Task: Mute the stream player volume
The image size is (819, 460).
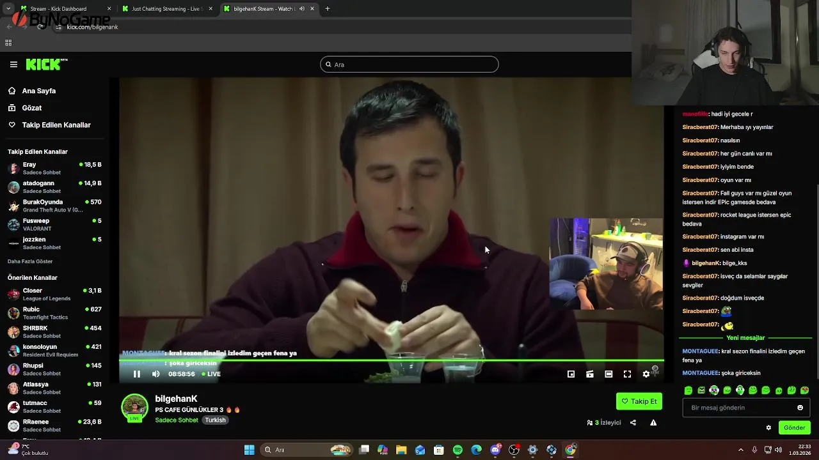Action: (x=155, y=374)
